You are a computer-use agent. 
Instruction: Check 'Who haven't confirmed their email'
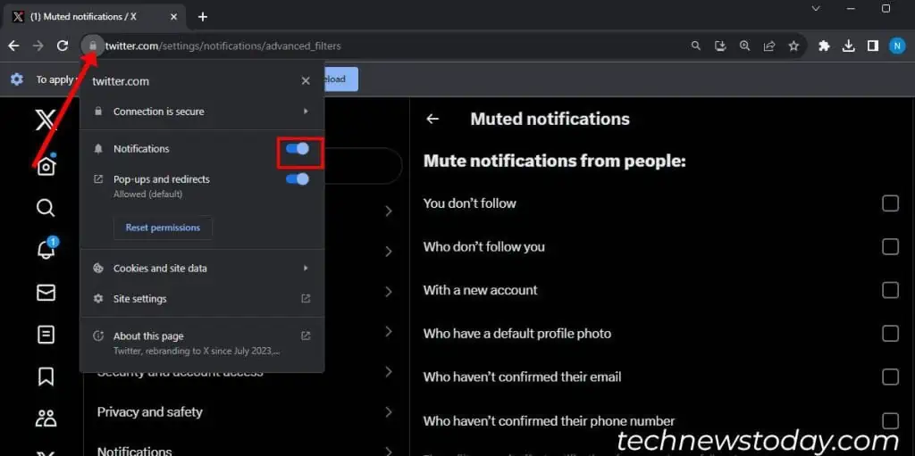890,377
